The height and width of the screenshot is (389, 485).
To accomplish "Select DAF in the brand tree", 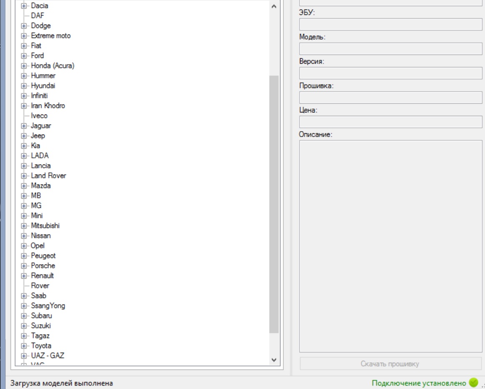I will 37,16.
